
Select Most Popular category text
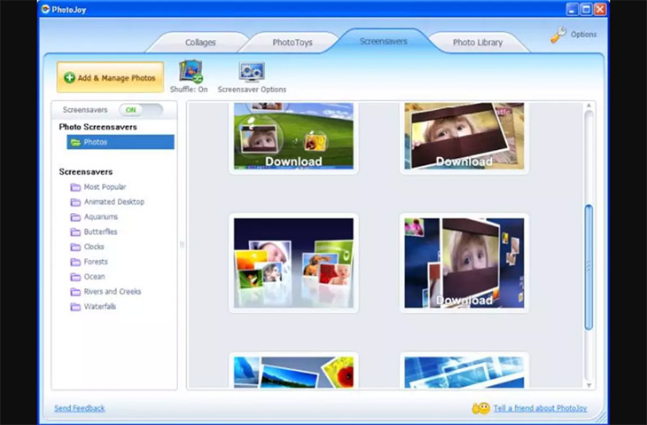tap(105, 186)
